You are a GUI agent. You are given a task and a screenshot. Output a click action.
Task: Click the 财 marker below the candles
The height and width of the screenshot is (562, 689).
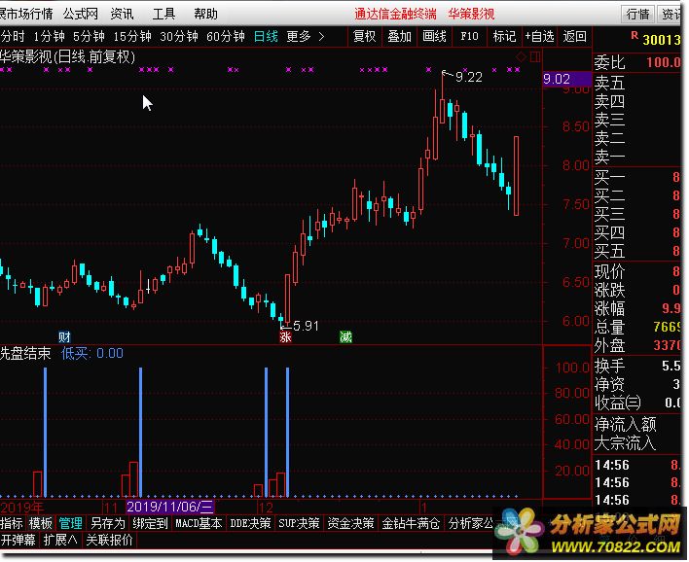point(64,337)
